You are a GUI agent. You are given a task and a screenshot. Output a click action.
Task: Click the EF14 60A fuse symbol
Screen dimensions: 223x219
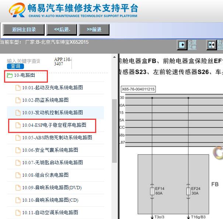point(152,191)
